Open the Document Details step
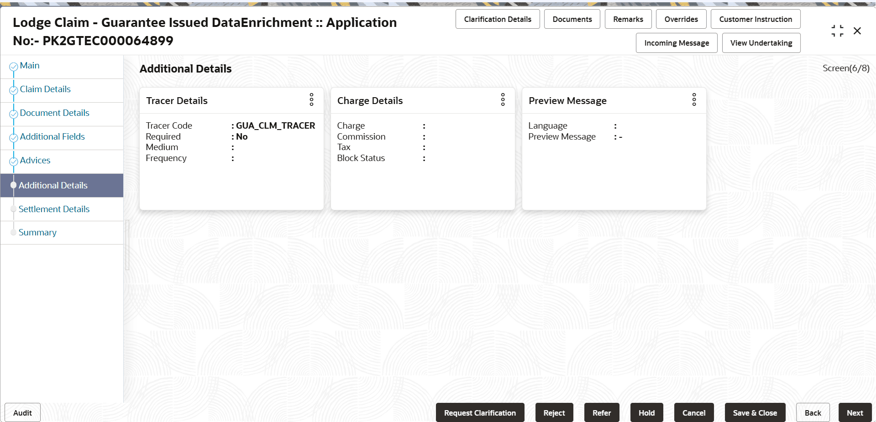Screen dimensions: 876x422 (55, 113)
